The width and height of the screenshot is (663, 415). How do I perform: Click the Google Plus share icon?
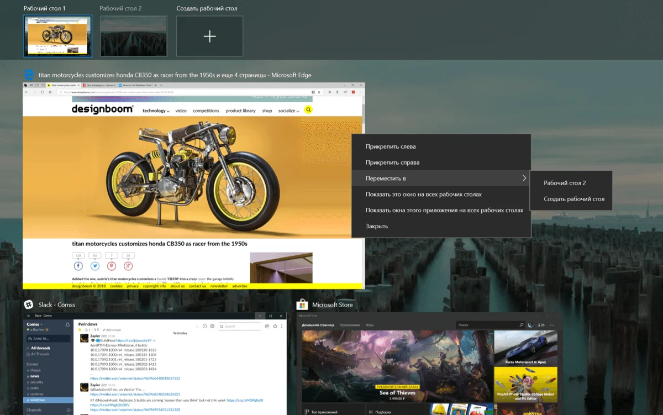(128, 266)
